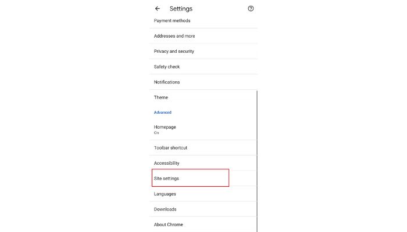Viewport: 407px width, 232px height.
Task: Open Toolbar shortcut settings
Action: pyautogui.click(x=203, y=148)
